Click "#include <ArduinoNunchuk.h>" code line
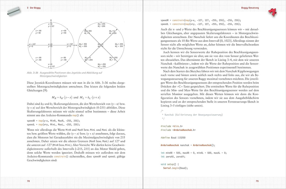Viewport: 286px width, 189px height. tap(178, 130)
